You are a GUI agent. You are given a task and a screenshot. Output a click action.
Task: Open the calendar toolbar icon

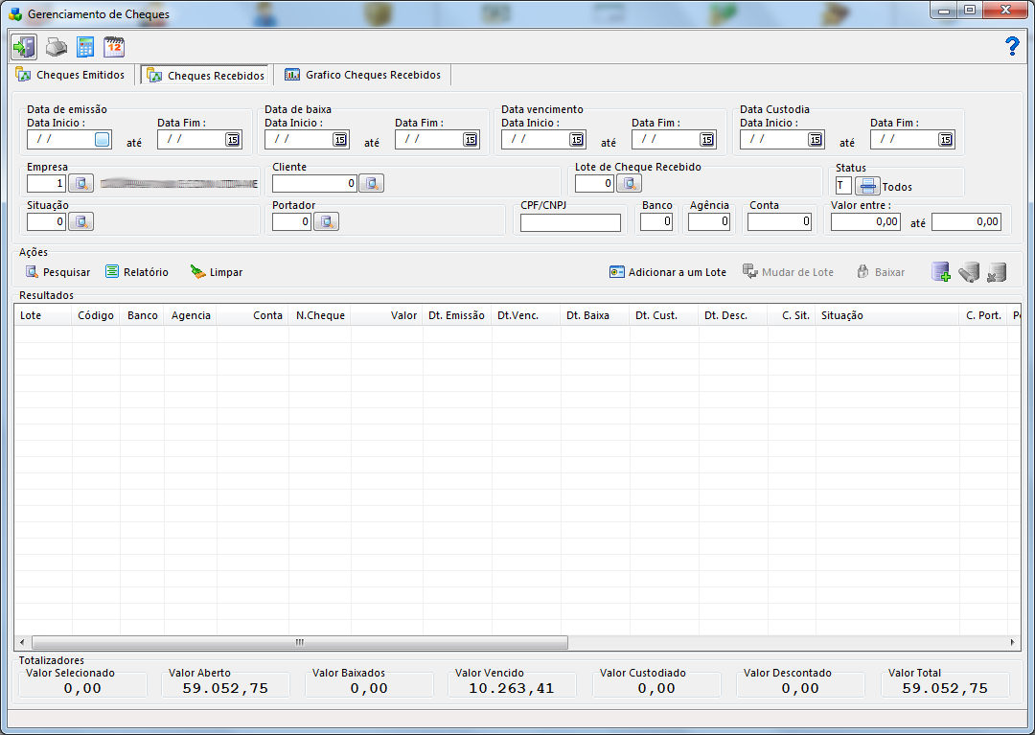coord(114,47)
